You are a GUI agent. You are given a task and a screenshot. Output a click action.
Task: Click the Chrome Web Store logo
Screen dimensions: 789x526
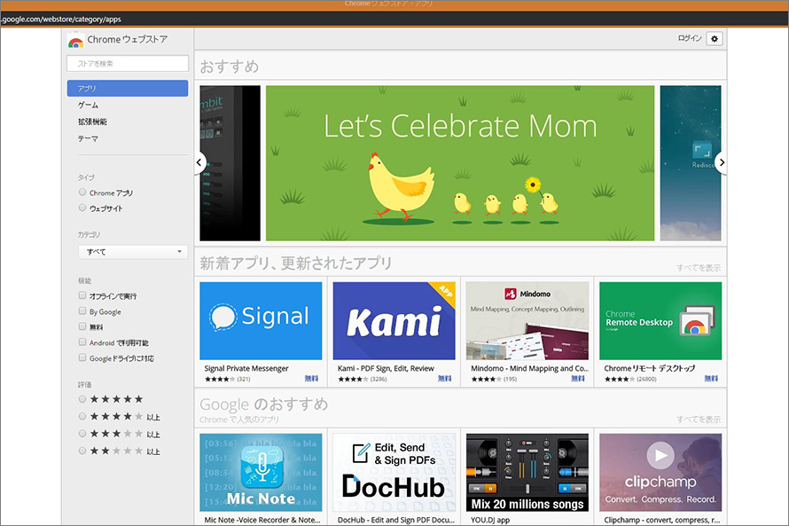tap(76, 42)
